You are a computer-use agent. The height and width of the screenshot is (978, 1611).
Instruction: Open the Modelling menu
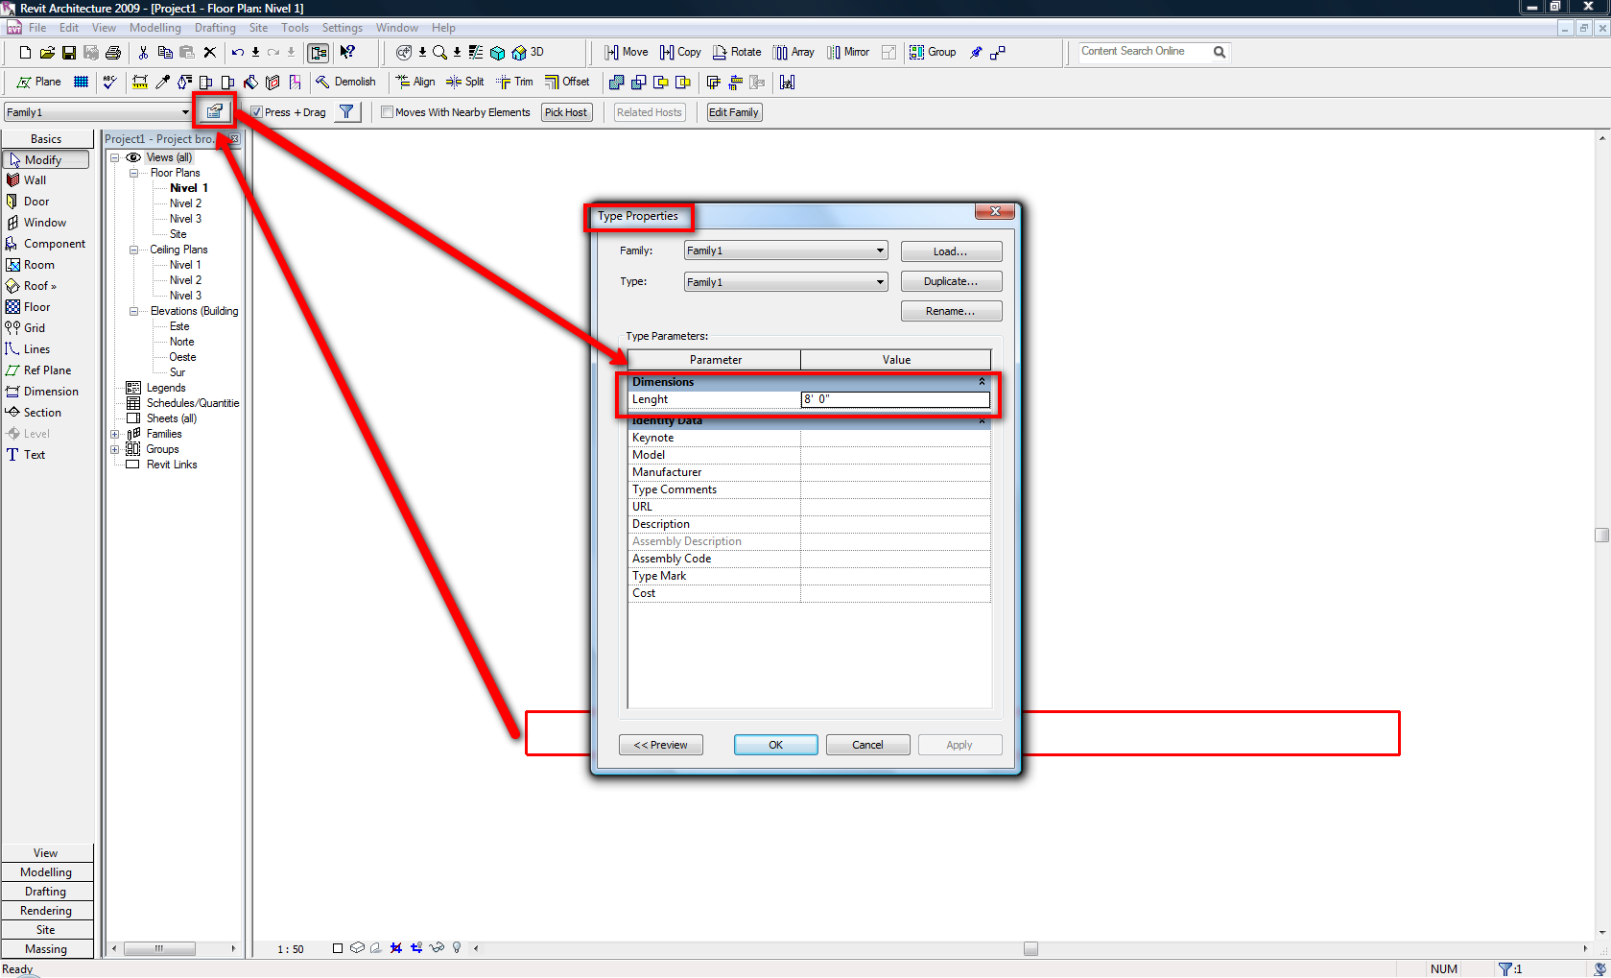[x=155, y=28]
